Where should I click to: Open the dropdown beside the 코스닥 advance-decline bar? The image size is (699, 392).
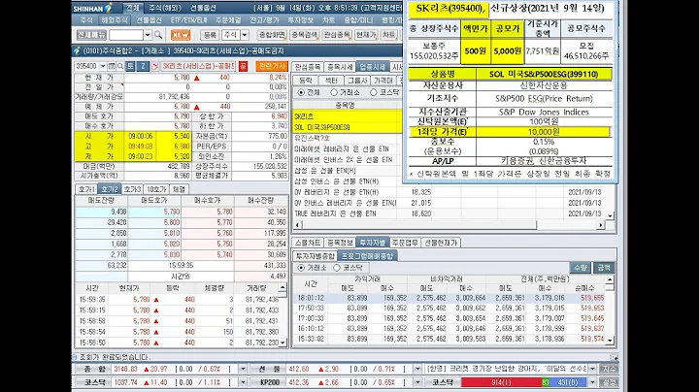pyautogui.click(x=592, y=382)
